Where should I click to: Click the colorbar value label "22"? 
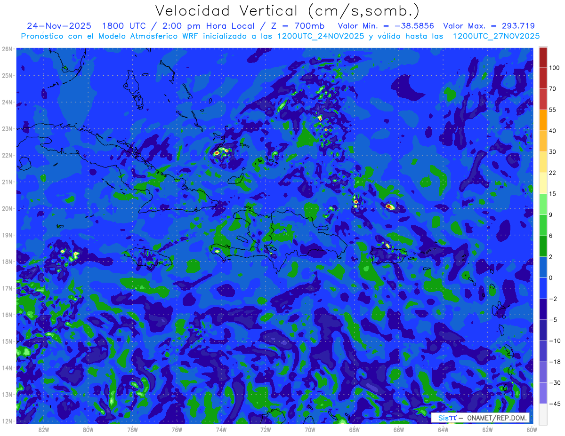[553, 173]
